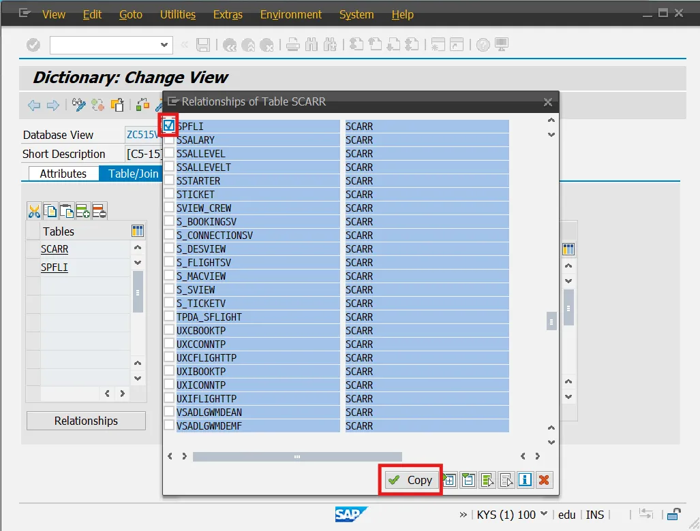Check the STICKET row checkbox
This screenshot has width=700, height=531.
pos(169,194)
